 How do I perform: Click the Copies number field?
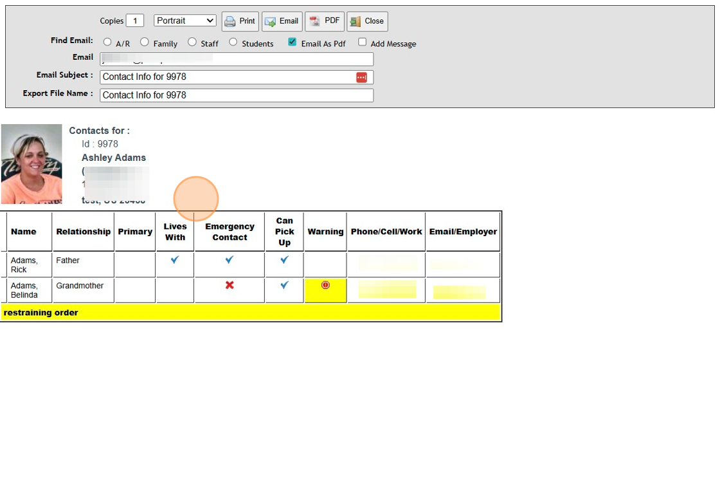[x=135, y=21]
